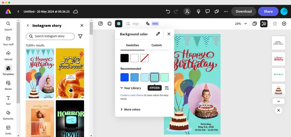Select the white color swatch
This screenshot has width=291, height=137.
135,58
